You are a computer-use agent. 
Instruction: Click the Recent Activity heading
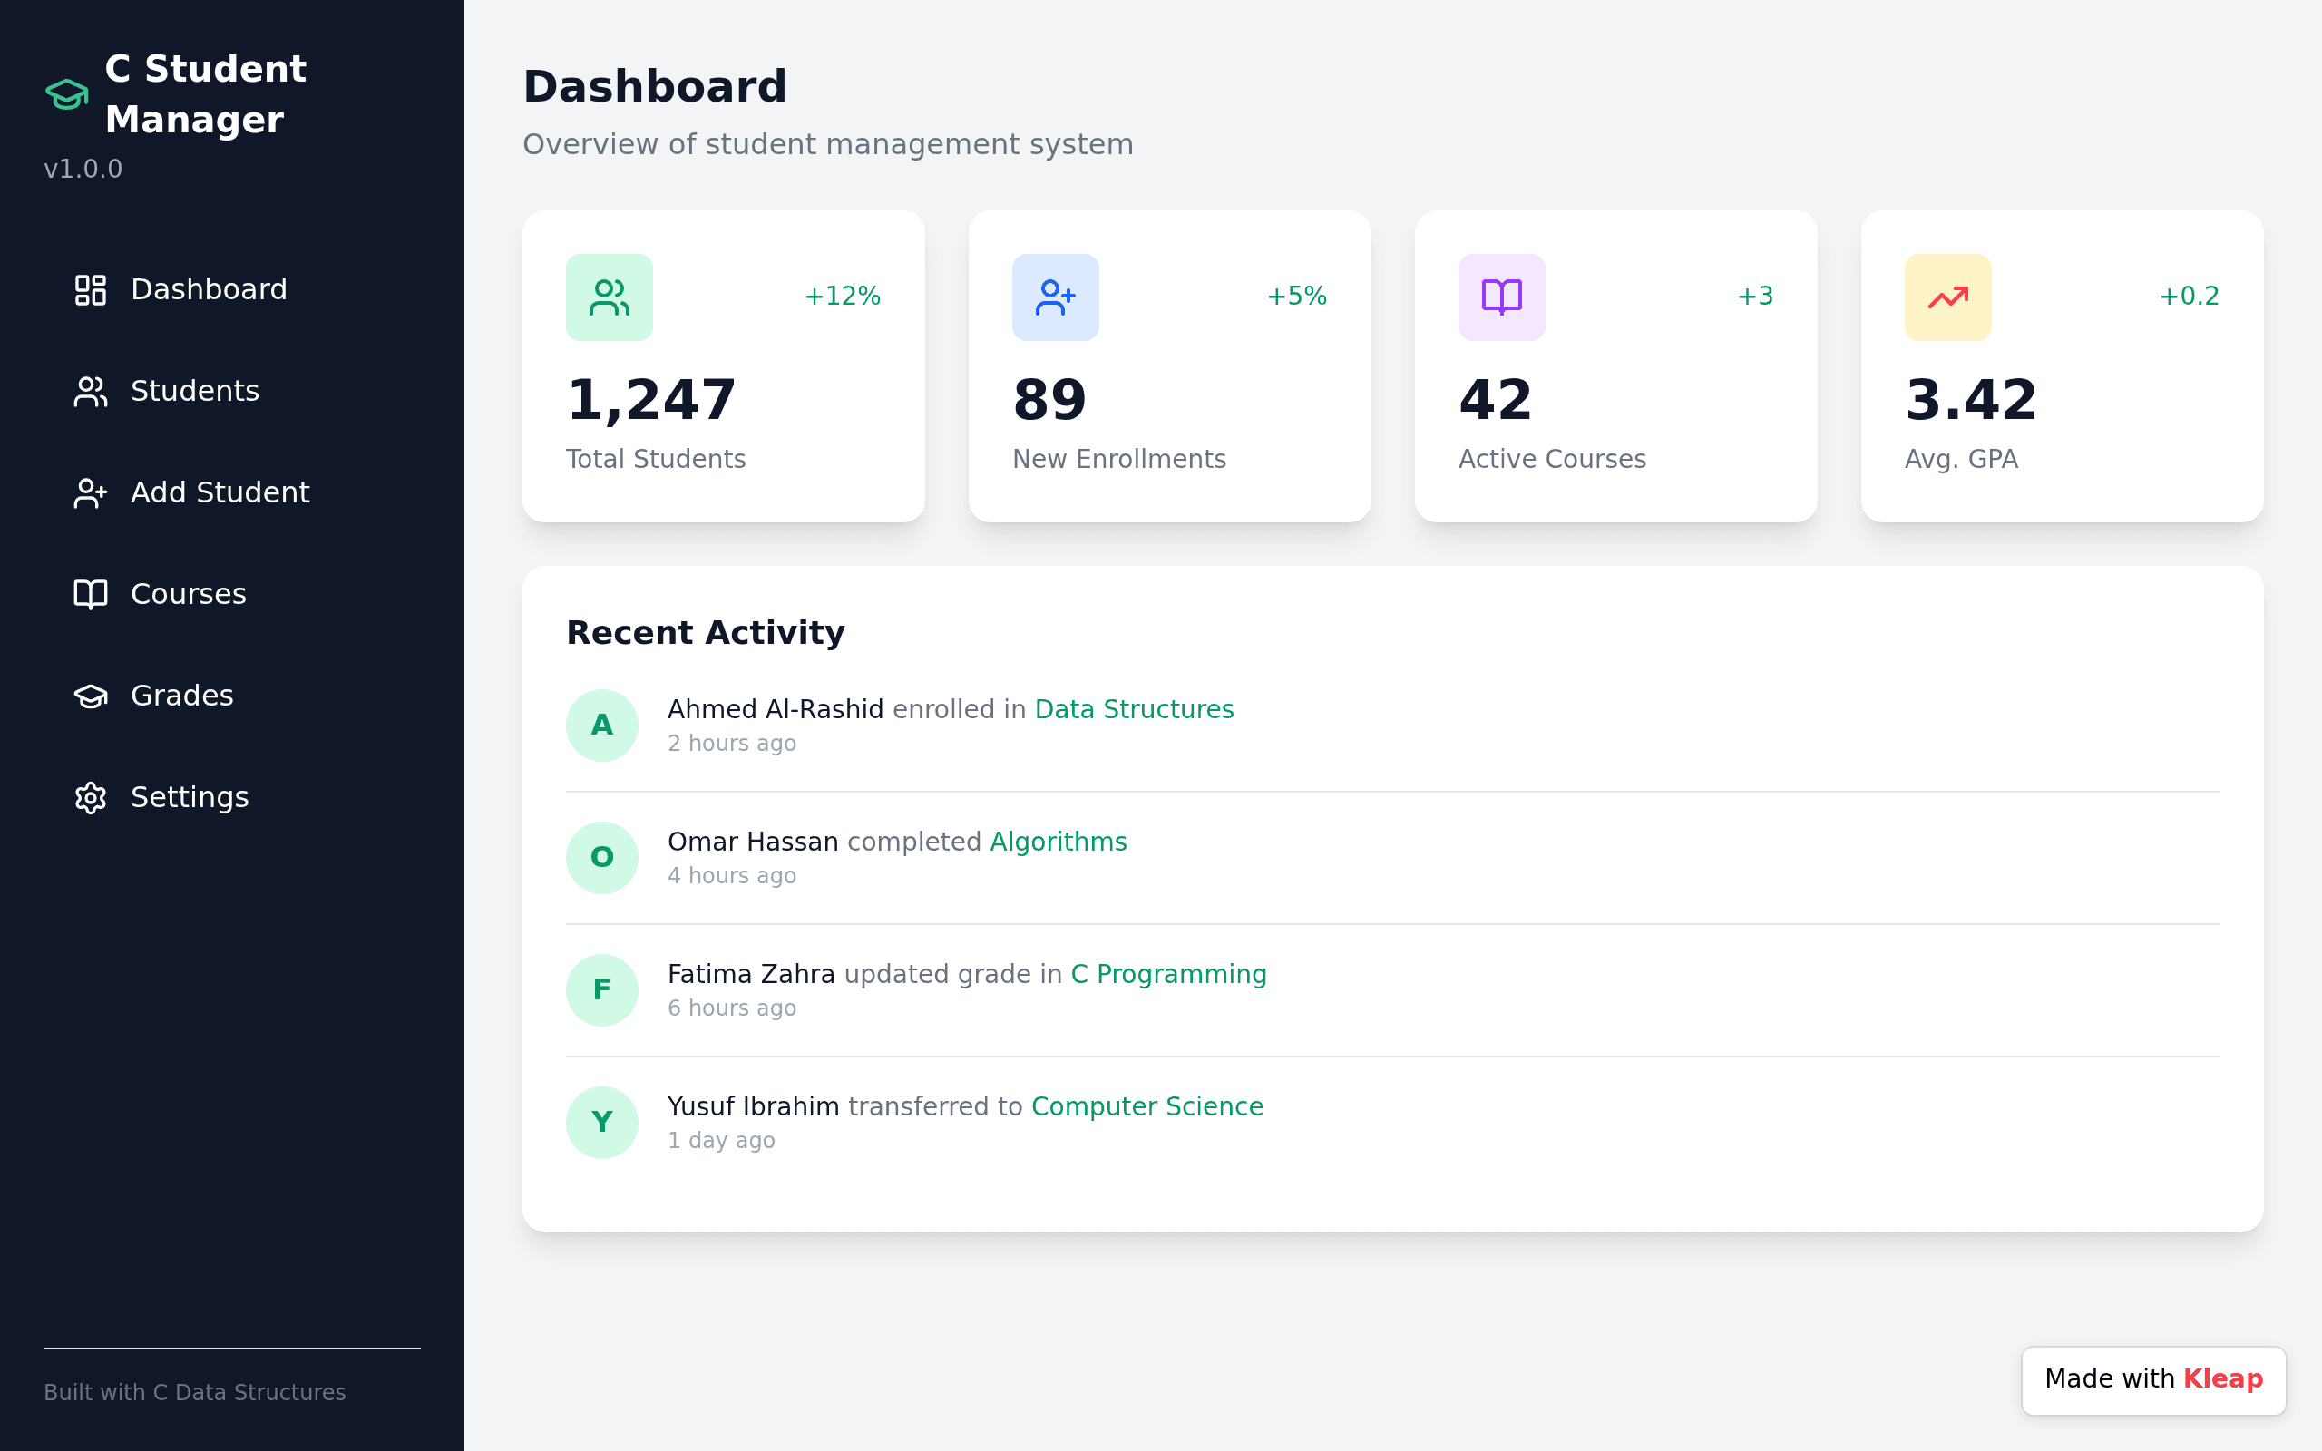(706, 632)
